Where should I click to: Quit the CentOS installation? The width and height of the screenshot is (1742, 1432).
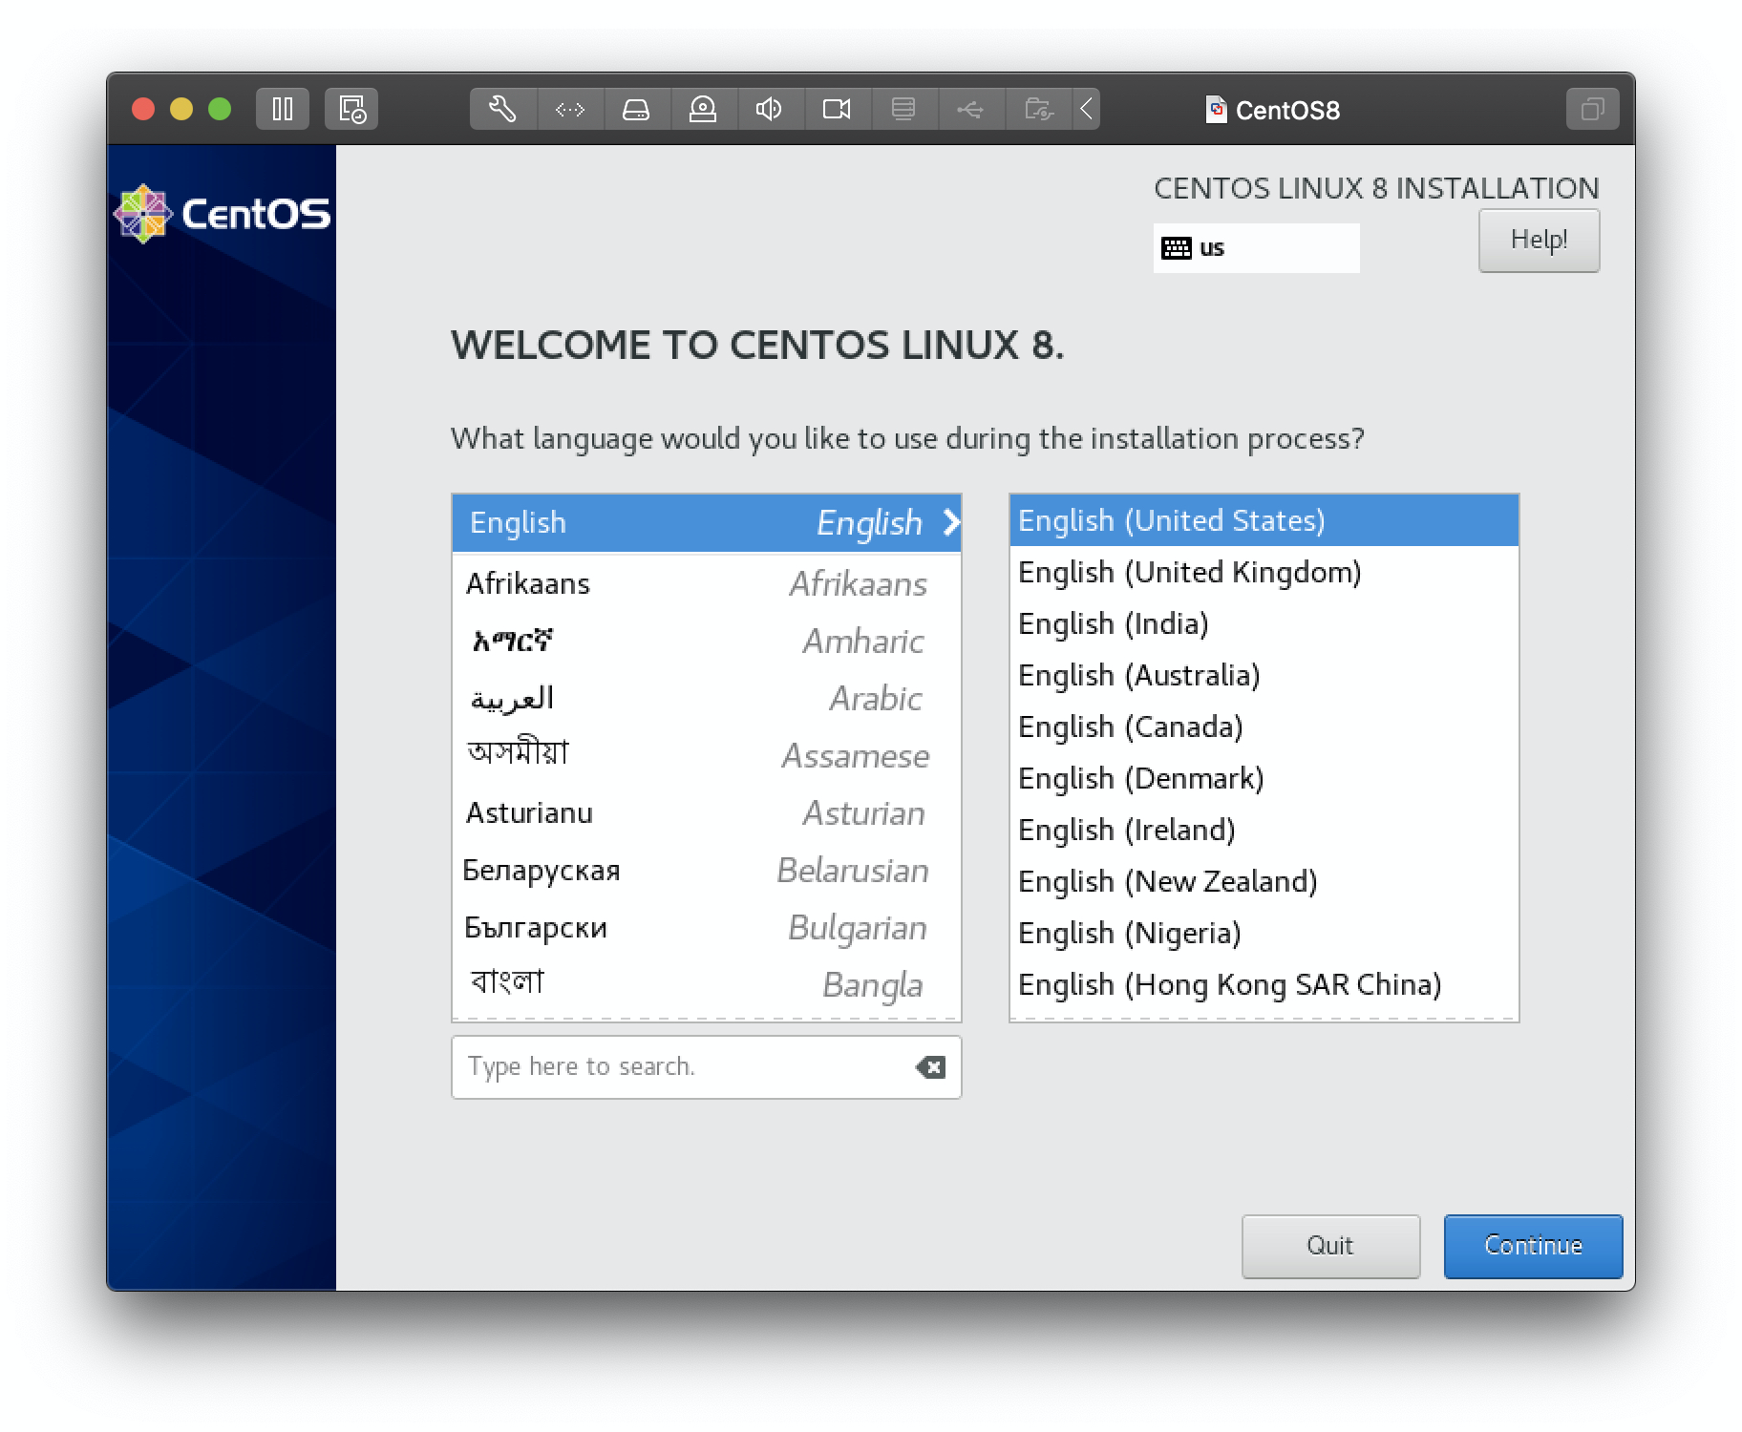(x=1330, y=1246)
